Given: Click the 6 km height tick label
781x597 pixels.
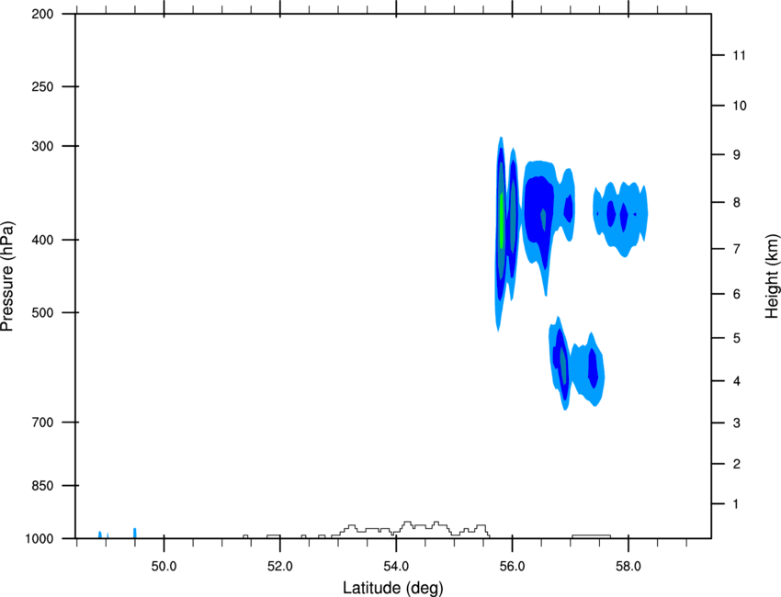Looking at the screenshot, I should (737, 294).
